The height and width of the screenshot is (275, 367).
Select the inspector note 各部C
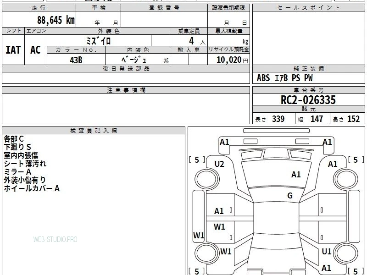coord(14,139)
